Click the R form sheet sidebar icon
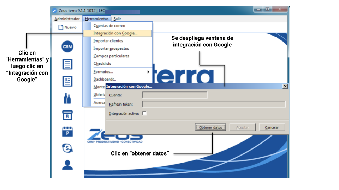This screenshot has width=339, height=190. click(67, 81)
